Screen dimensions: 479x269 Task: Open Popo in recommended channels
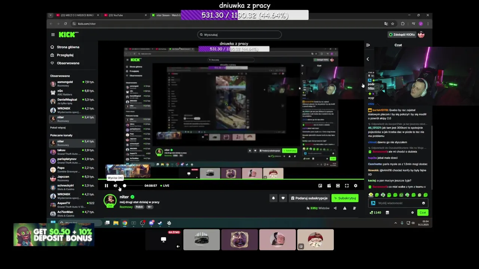[x=72, y=170]
